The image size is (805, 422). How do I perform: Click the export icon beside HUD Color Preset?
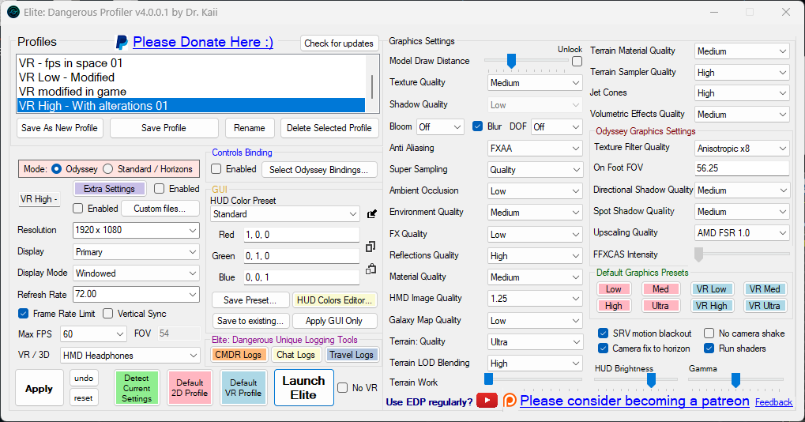[x=372, y=214]
